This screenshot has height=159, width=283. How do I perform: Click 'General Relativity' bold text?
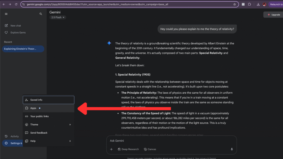tap(127, 58)
